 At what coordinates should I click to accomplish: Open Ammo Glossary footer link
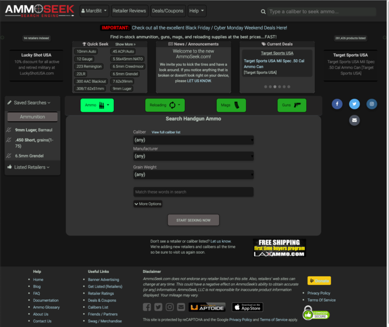46,307
